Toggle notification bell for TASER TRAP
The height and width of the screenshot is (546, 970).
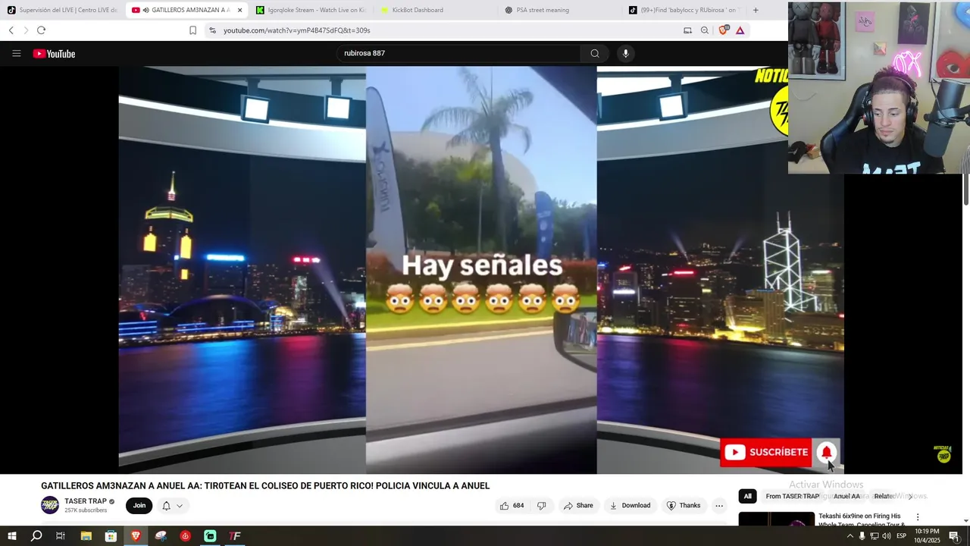click(166, 506)
